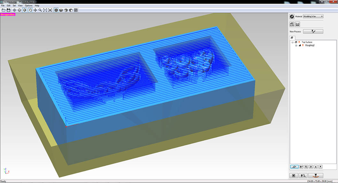Select the Top Surface tree item
Image resolution: width=338 pixels, height=183 pixels.
[307, 42]
